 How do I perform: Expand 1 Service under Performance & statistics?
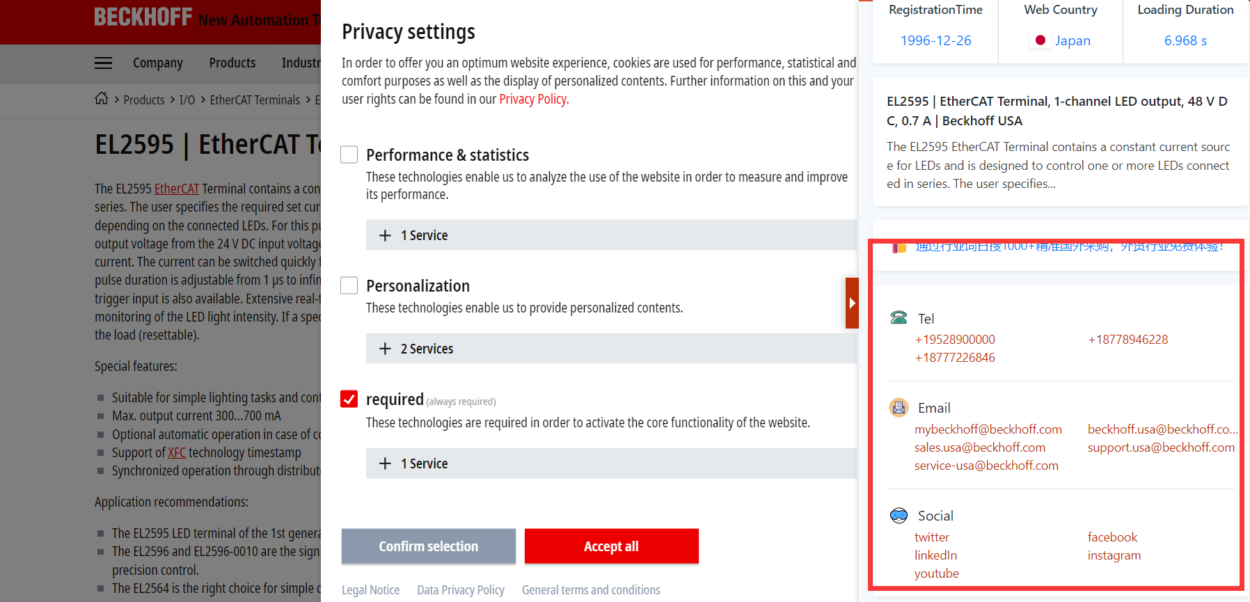(x=611, y=235)
